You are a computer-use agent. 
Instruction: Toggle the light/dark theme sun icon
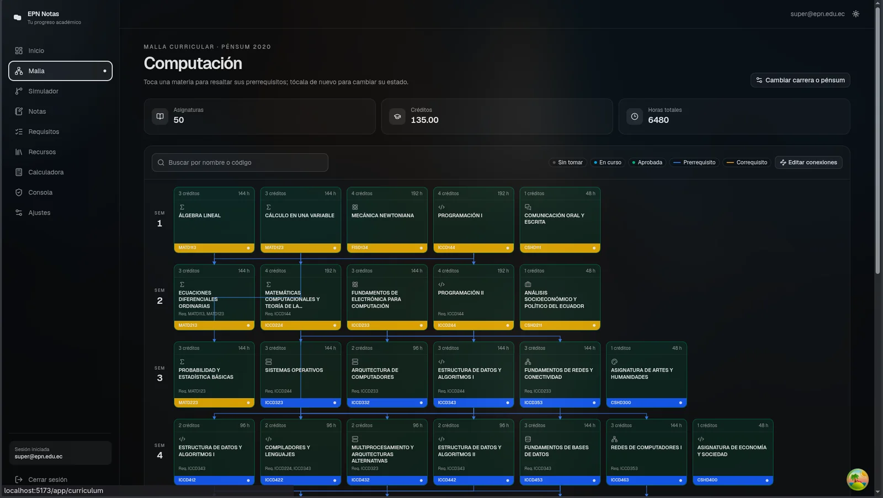coord(855,14)
